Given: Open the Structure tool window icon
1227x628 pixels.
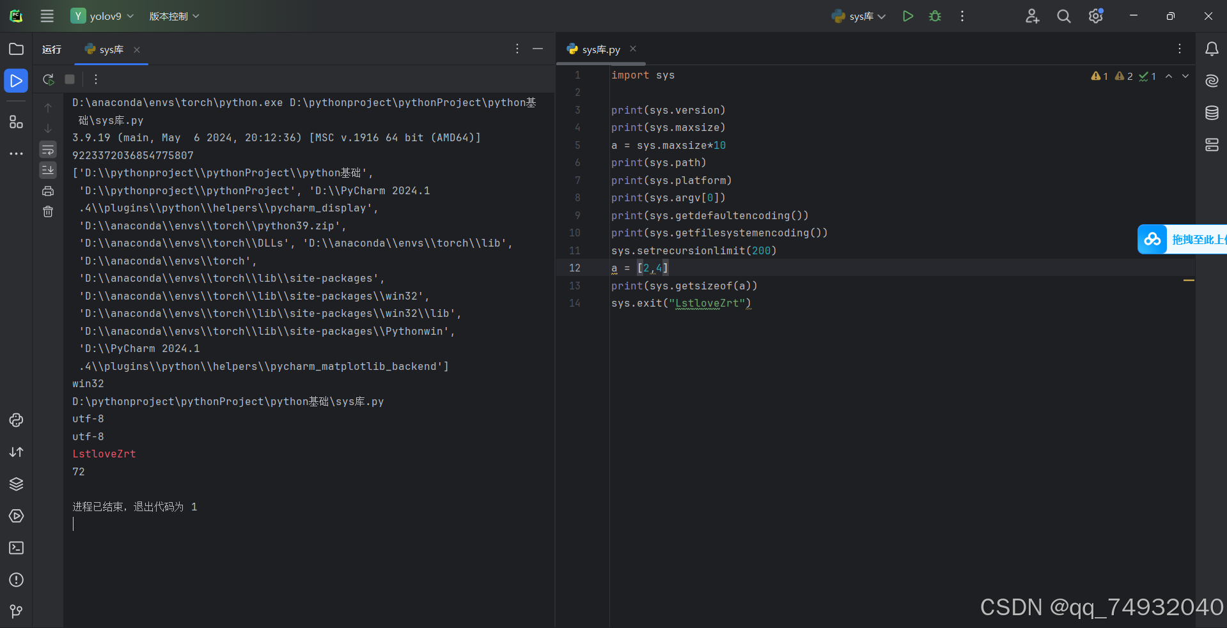Looking at the screenshot, I should (x=17, y=121).
